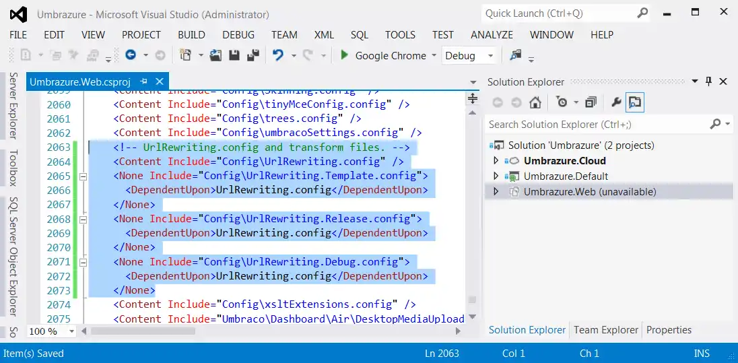Switch to the Properties tab
738x363 pixels.
coord(669,330)
